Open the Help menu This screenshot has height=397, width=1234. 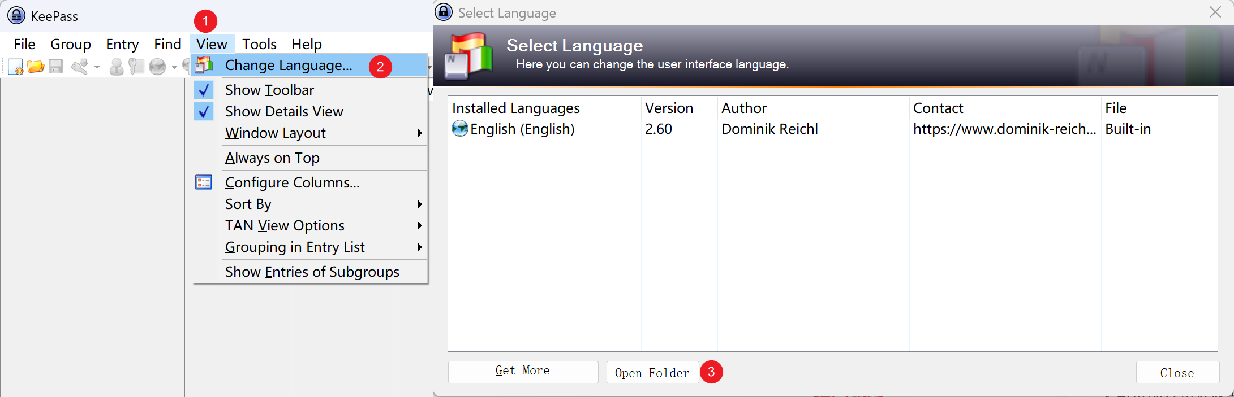(x=307, y=44)
